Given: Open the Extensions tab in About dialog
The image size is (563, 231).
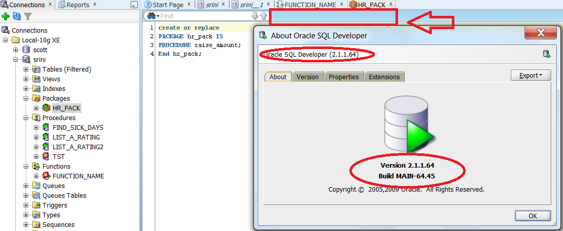Looking at the screenshot, I should pos(384,77).
